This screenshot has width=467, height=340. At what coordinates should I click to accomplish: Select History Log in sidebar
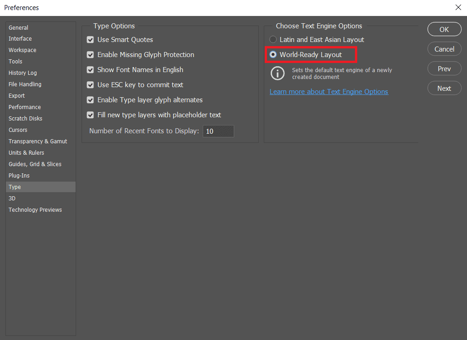click(41, 73)
